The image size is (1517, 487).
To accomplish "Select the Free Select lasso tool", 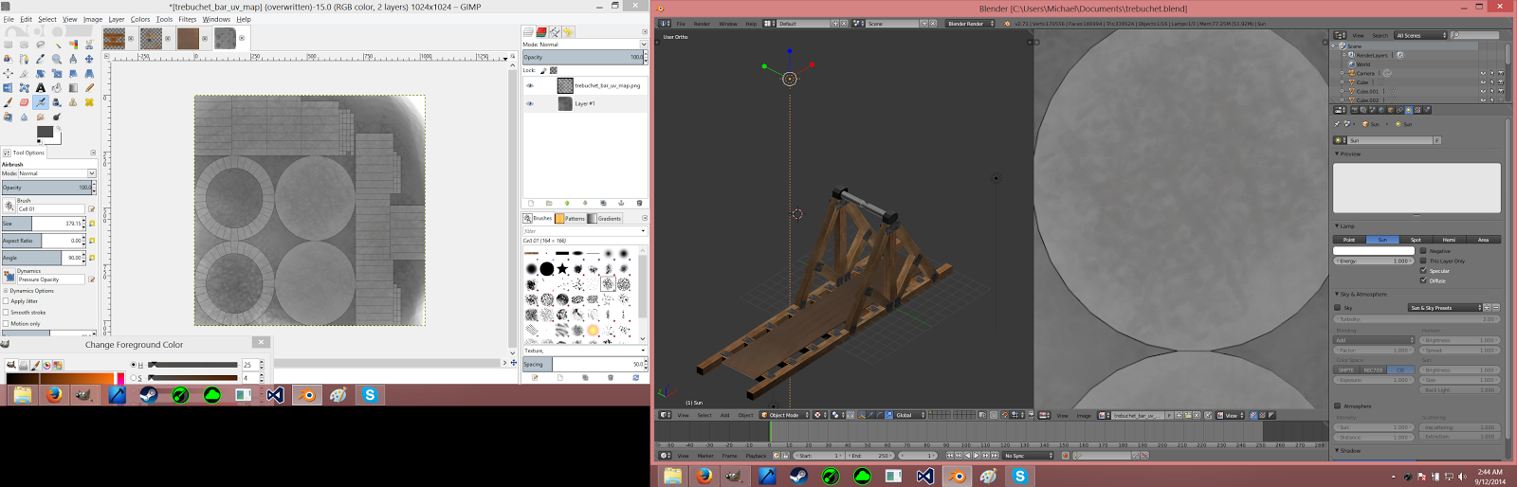I will 40,45.
